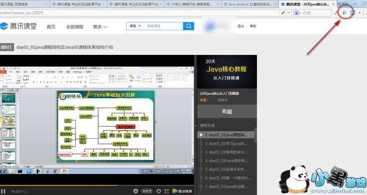
Task: Open the 课程 search type dropdown
Action: [135, 26]
